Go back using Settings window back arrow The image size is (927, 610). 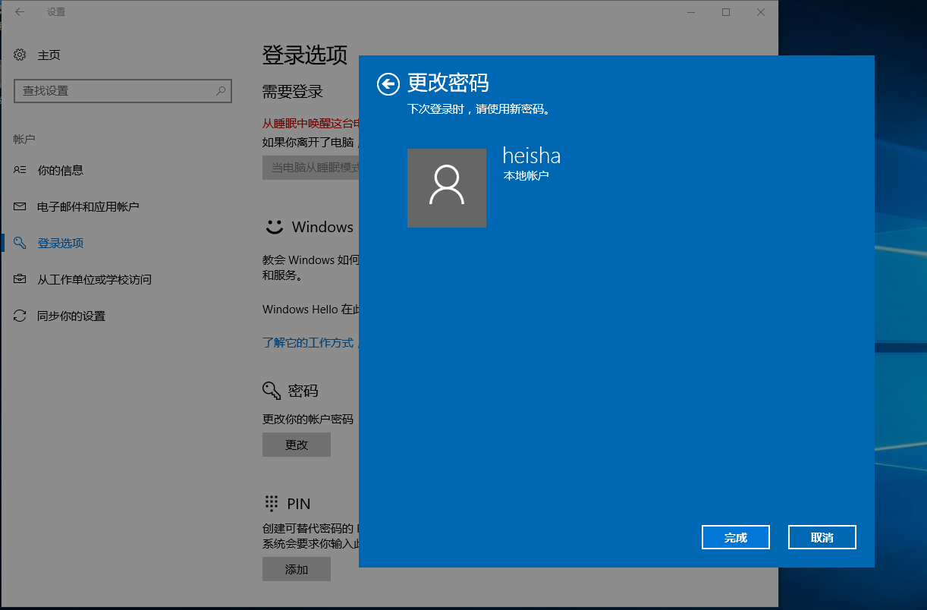pyautogui.click(x=20, y=12)
